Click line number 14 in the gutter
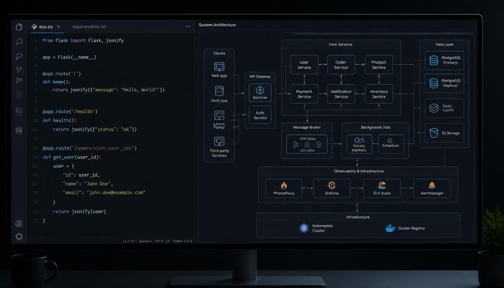 [35, 157]
